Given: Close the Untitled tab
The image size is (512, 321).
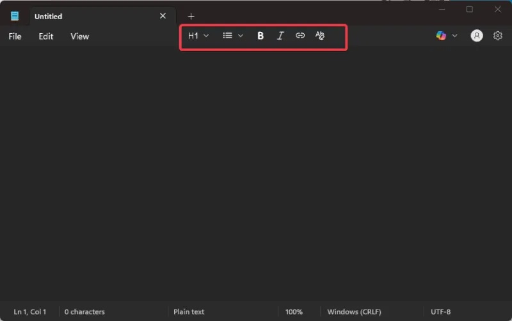Looking at the screenshot, I should click(163, 16).
